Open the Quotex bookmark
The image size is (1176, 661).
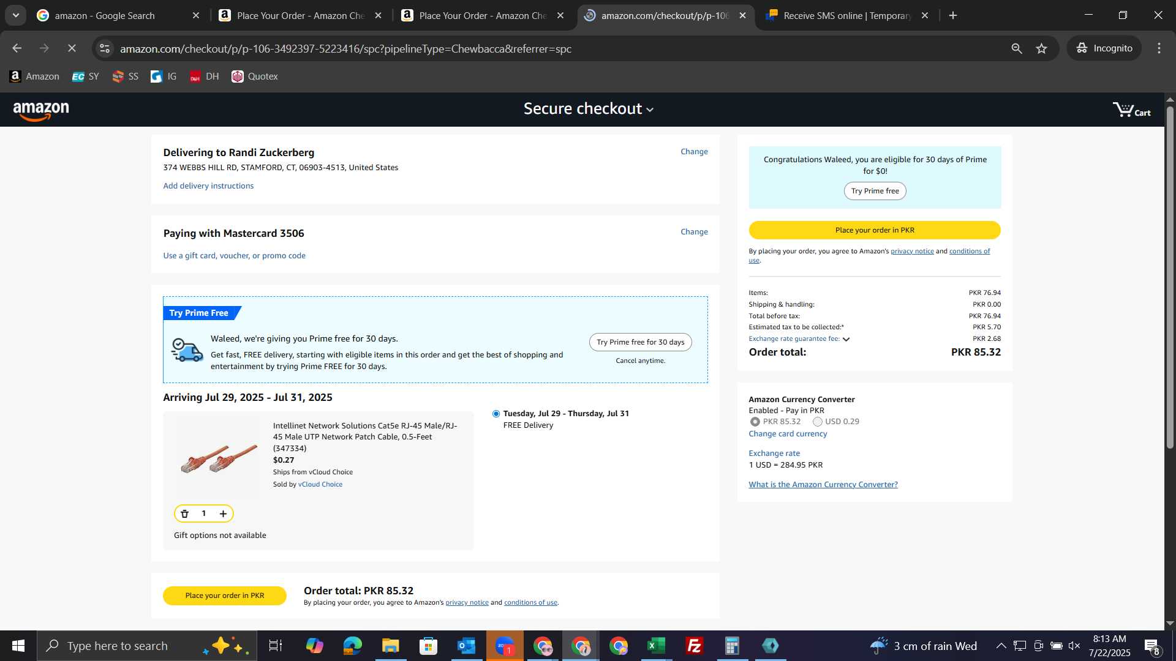click(x=255, y=77)
